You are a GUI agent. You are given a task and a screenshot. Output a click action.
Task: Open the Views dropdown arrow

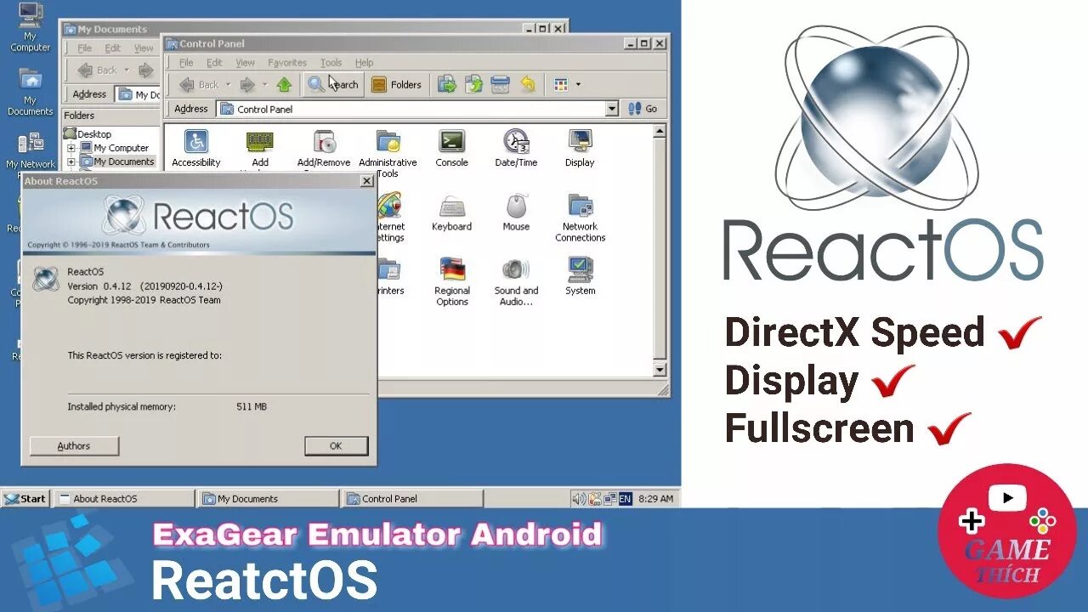[x=577, y=84]
